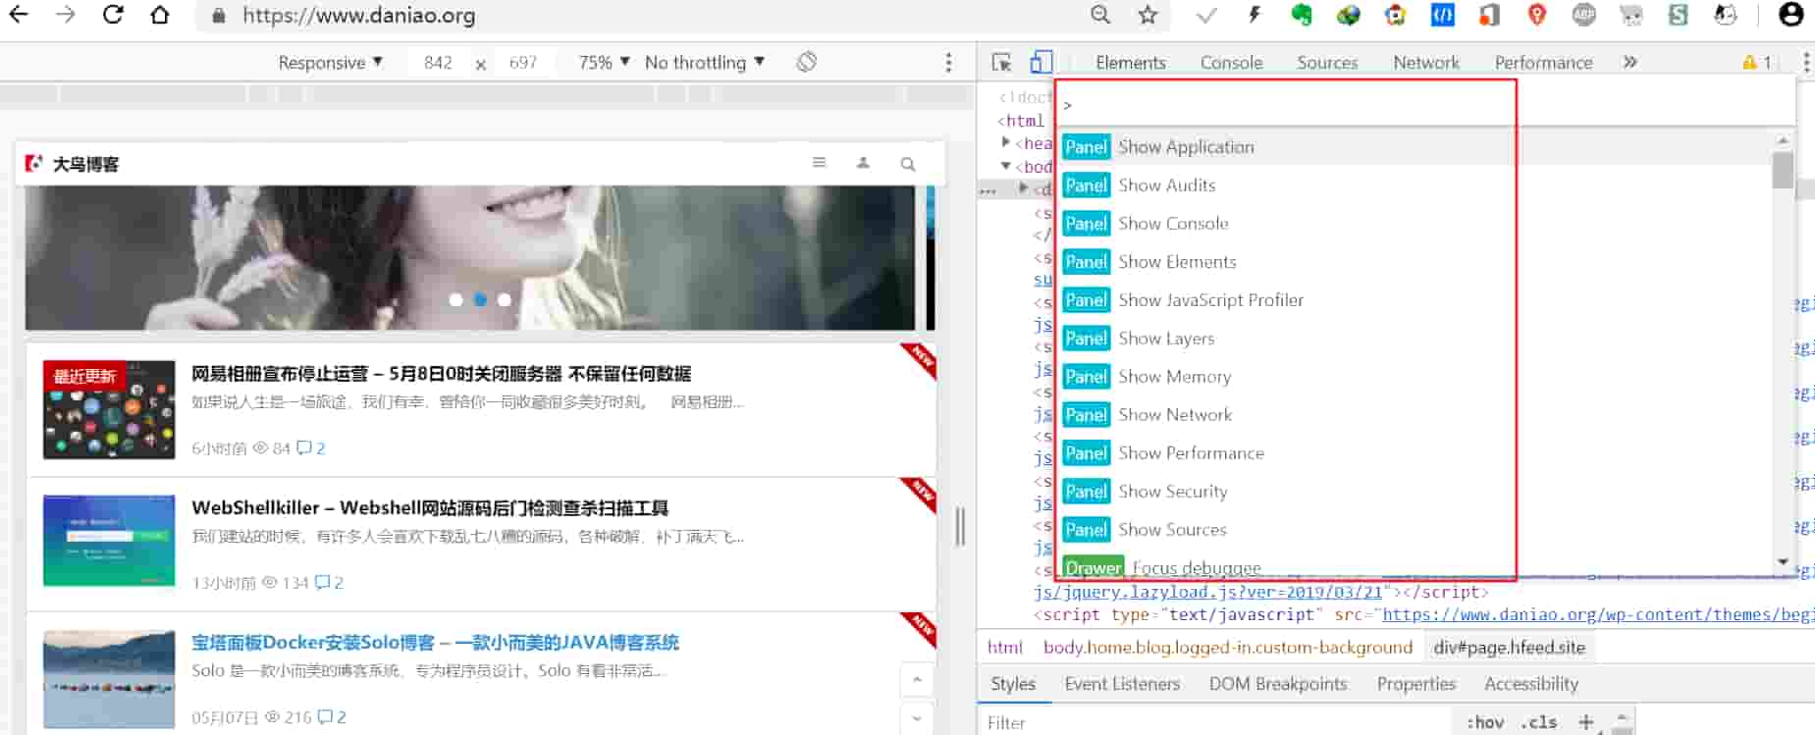Open the Console tab

click(1231, 63)
